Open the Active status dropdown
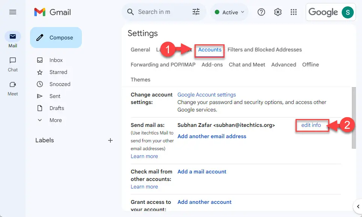Viewport: 362px width, 217px height. click(x=229, y=12)
